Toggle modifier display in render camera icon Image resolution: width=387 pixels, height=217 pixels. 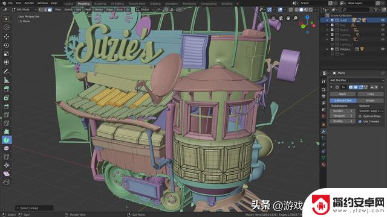click(351, 87)
